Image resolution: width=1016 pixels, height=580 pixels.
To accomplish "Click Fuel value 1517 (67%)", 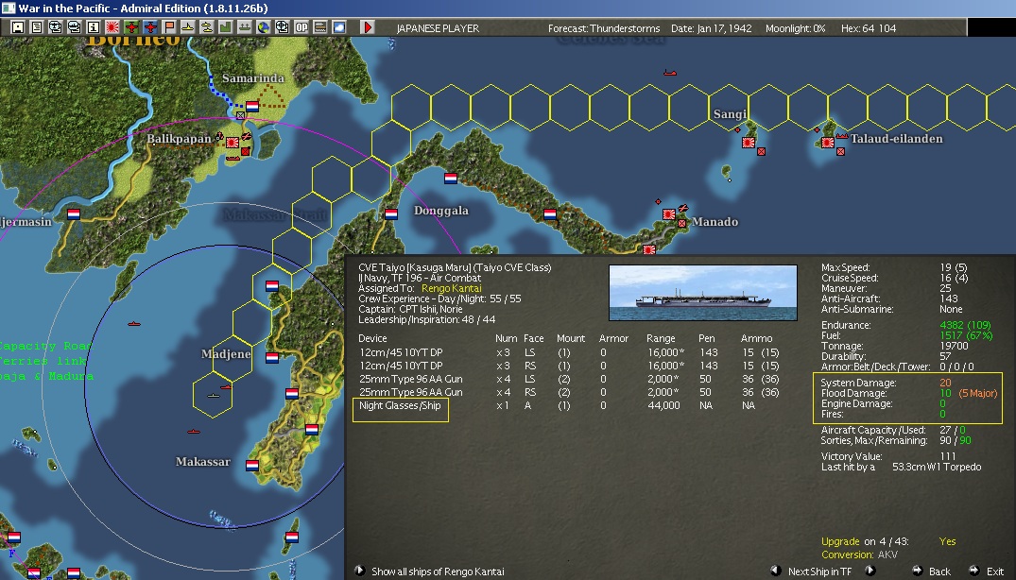I will pyautogui.click(x=966, y=335).
